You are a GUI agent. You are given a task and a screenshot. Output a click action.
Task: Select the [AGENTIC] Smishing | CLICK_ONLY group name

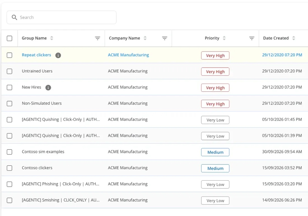(61, 200)
